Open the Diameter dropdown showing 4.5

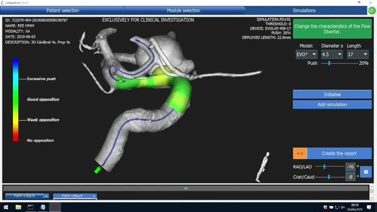tap(332, 55)
